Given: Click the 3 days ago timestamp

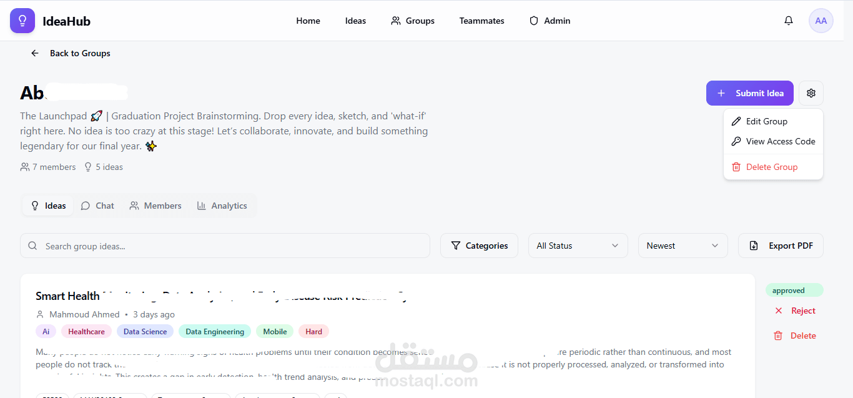Looking at the screenshot, I should coord(154,314).
